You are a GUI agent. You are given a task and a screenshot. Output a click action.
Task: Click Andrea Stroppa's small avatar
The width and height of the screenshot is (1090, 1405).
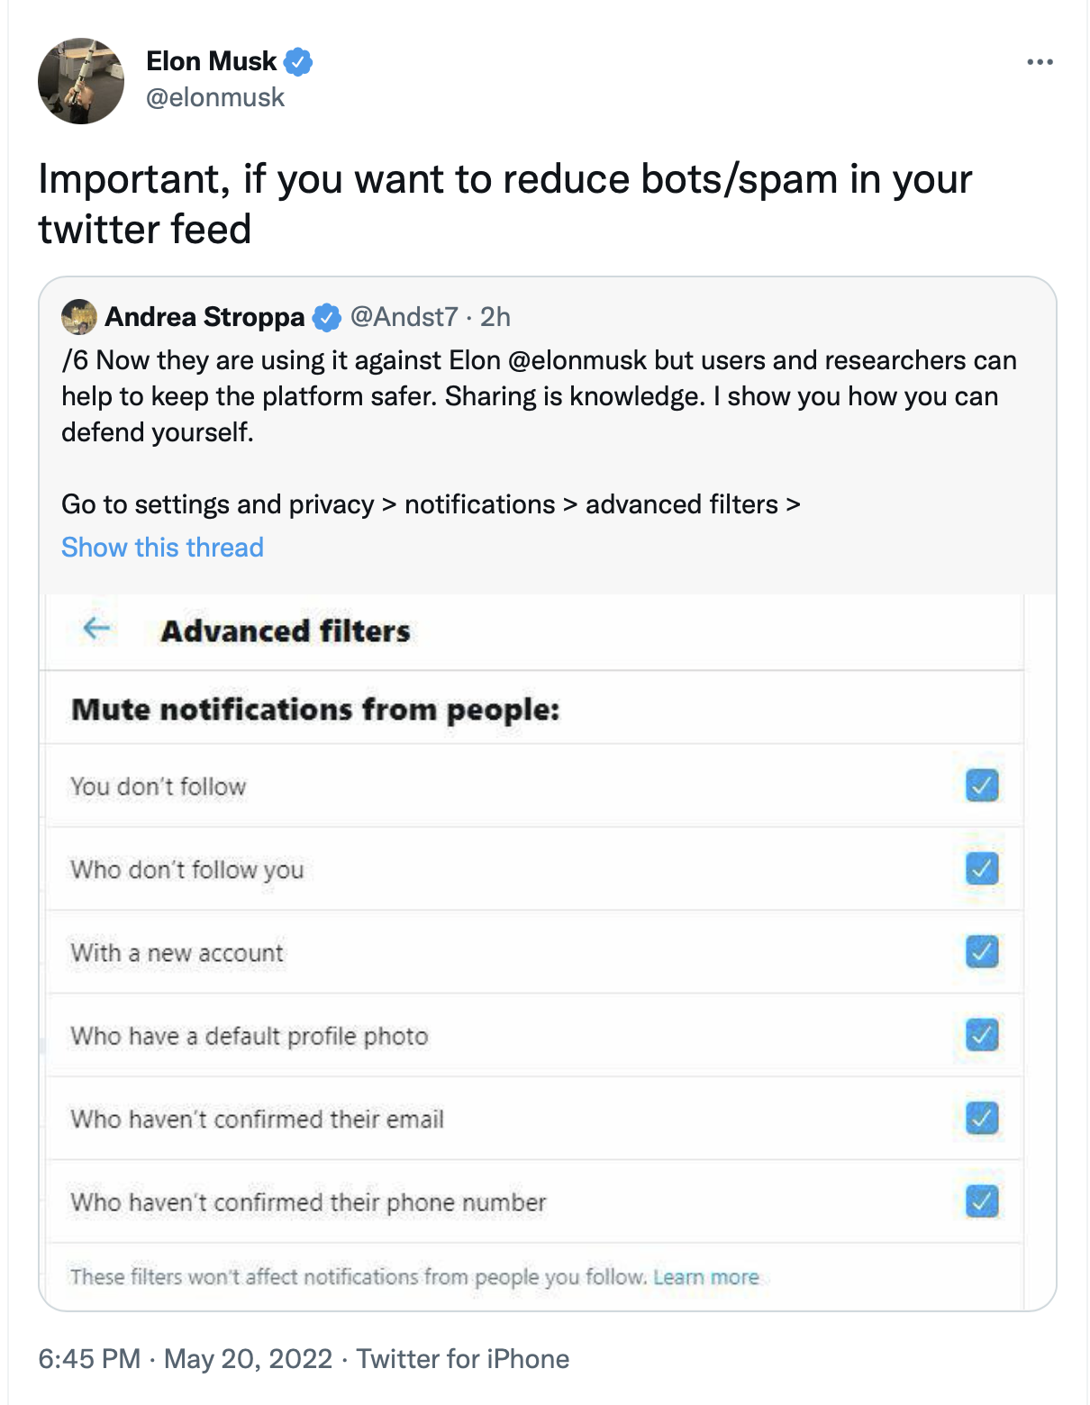coord(79,317)
